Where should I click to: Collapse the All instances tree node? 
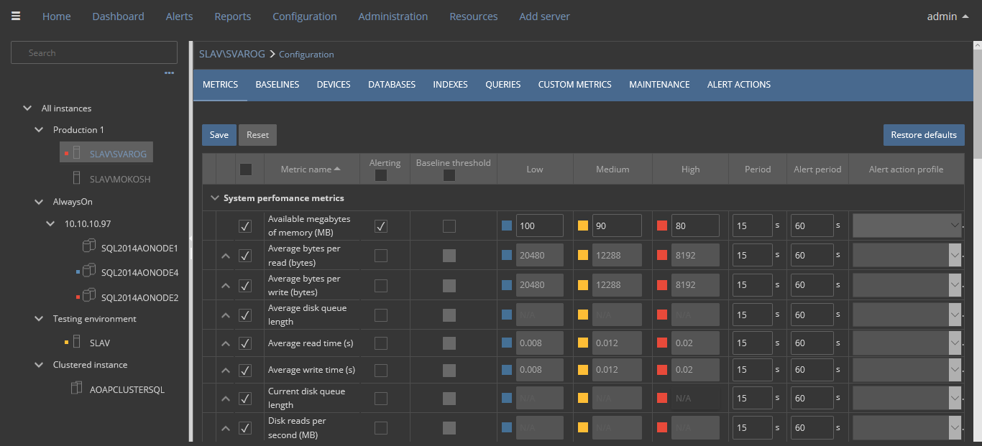point(27,108)
